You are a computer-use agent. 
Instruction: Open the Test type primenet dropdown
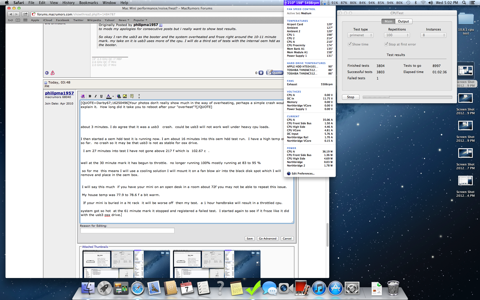point(360,35)
